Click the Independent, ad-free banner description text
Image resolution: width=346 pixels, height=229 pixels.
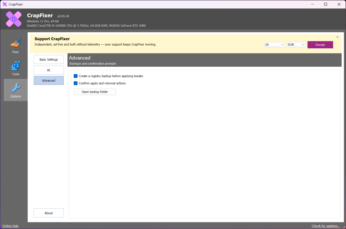click(x=95, y=44)
